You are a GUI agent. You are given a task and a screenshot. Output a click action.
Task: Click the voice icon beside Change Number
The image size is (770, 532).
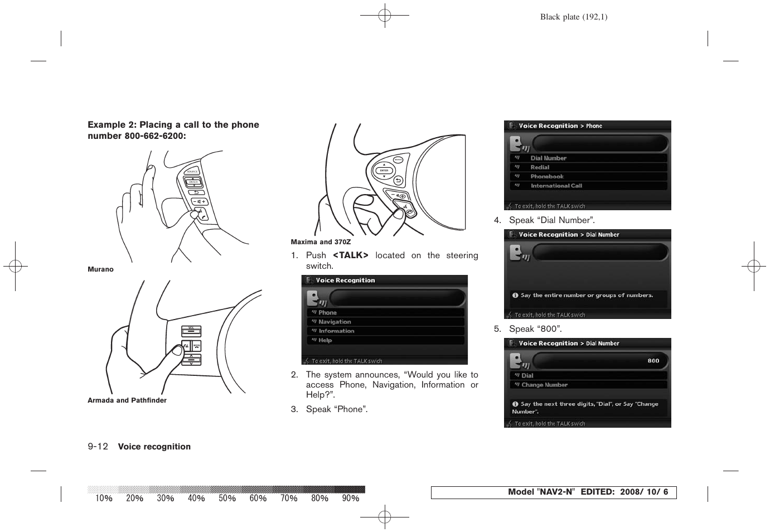(517, 385)
